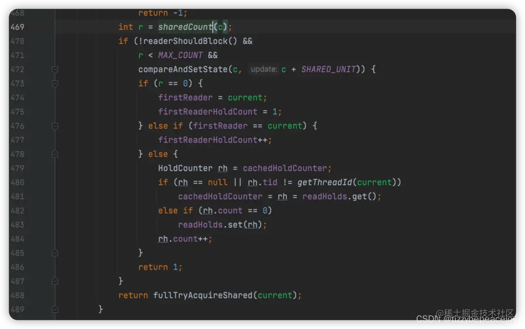Click 'firstReaderHoldCount = 1' assignment
525x329 pixels.
point(218,112)
